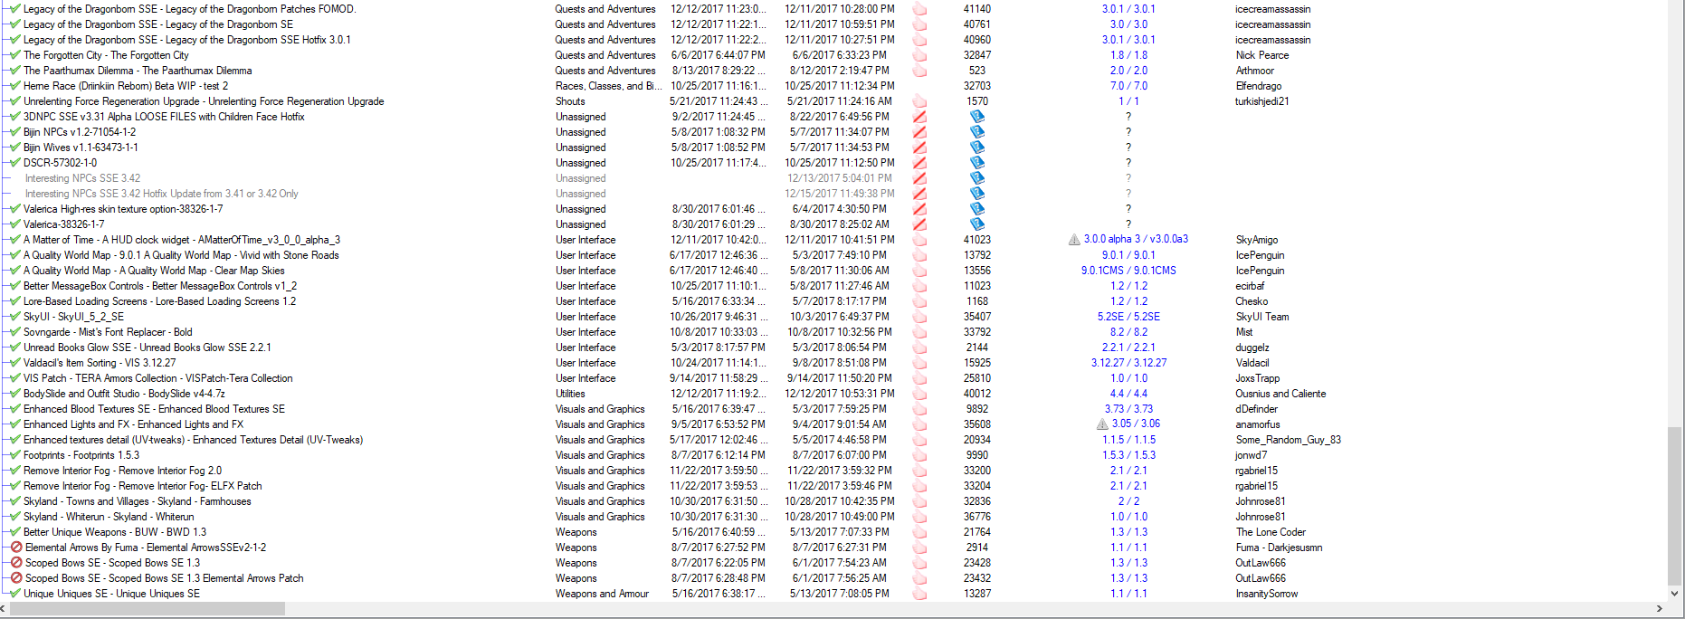Disable the SkyUI_5_2_SE mod checkmark
This screenshot has height=619, width=1685.
point(15,317)
